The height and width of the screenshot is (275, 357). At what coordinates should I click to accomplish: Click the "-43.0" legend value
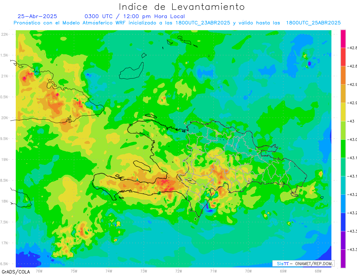tap(352, 139)
